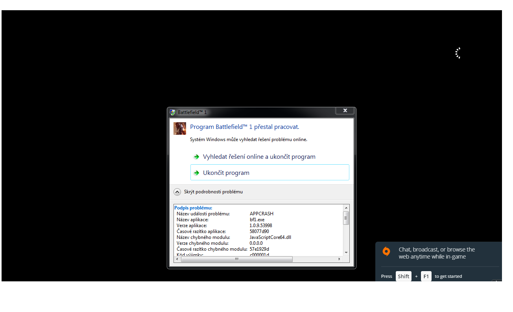Click the left arrow of the horizontal scrollbar

pyautogui.click(x=177, y=259)
